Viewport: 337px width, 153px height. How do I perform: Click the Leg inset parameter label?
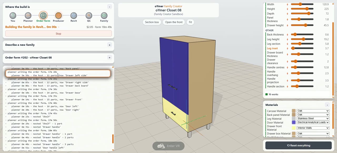[x=272, y=48]
